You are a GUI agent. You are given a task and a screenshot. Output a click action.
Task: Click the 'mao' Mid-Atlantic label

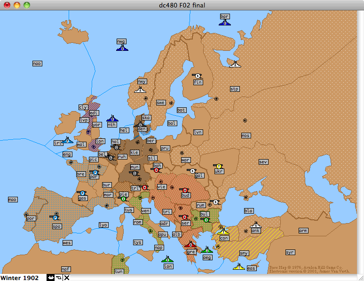[13, 200]
